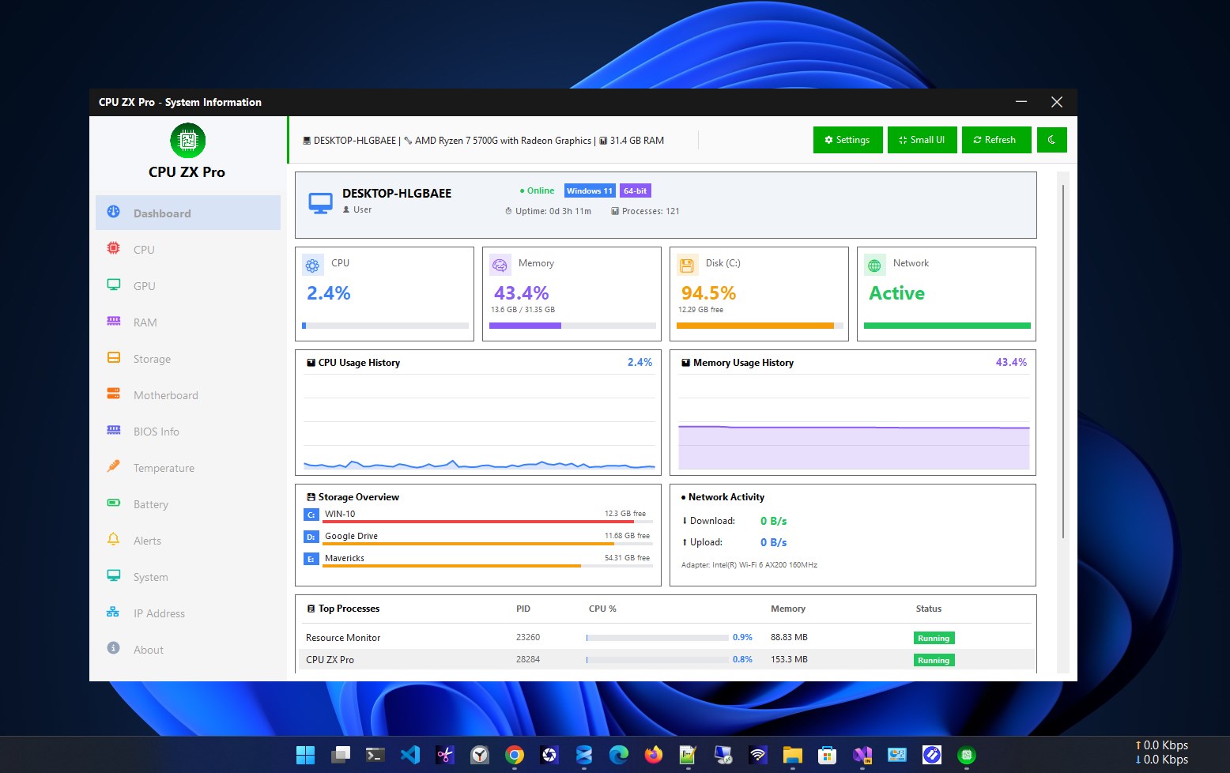The width and height of the screenshot is (1230, 773).
Task: Click the CPU card gear icon
Action: coord(313,266)
